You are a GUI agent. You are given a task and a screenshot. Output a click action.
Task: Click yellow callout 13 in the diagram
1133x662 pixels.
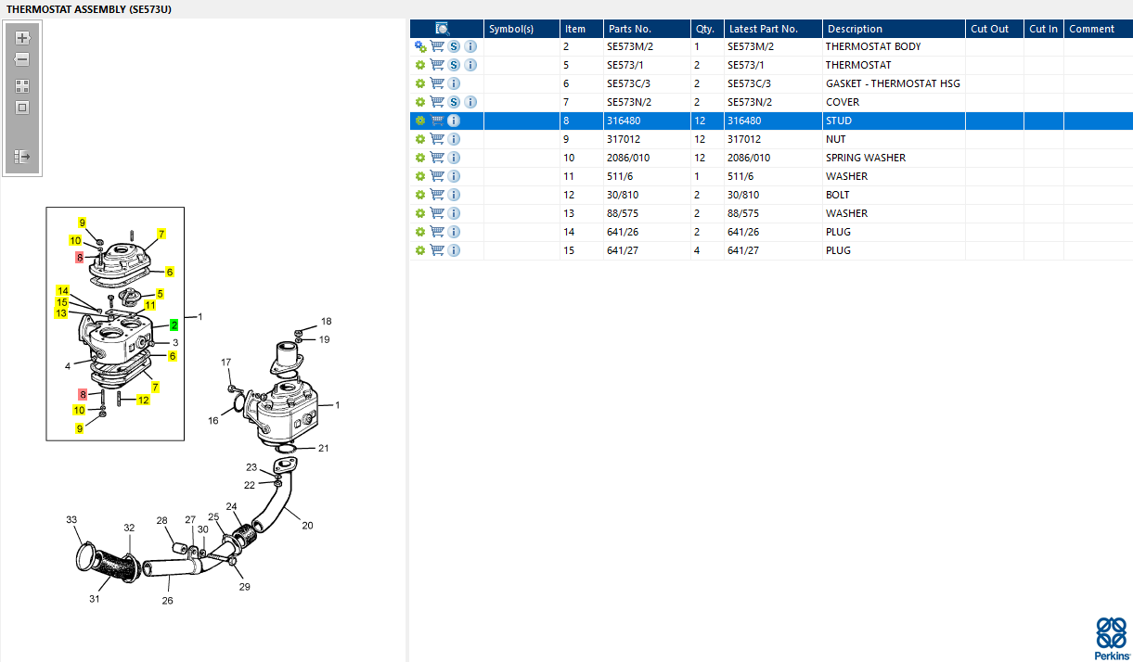(61, 313)
